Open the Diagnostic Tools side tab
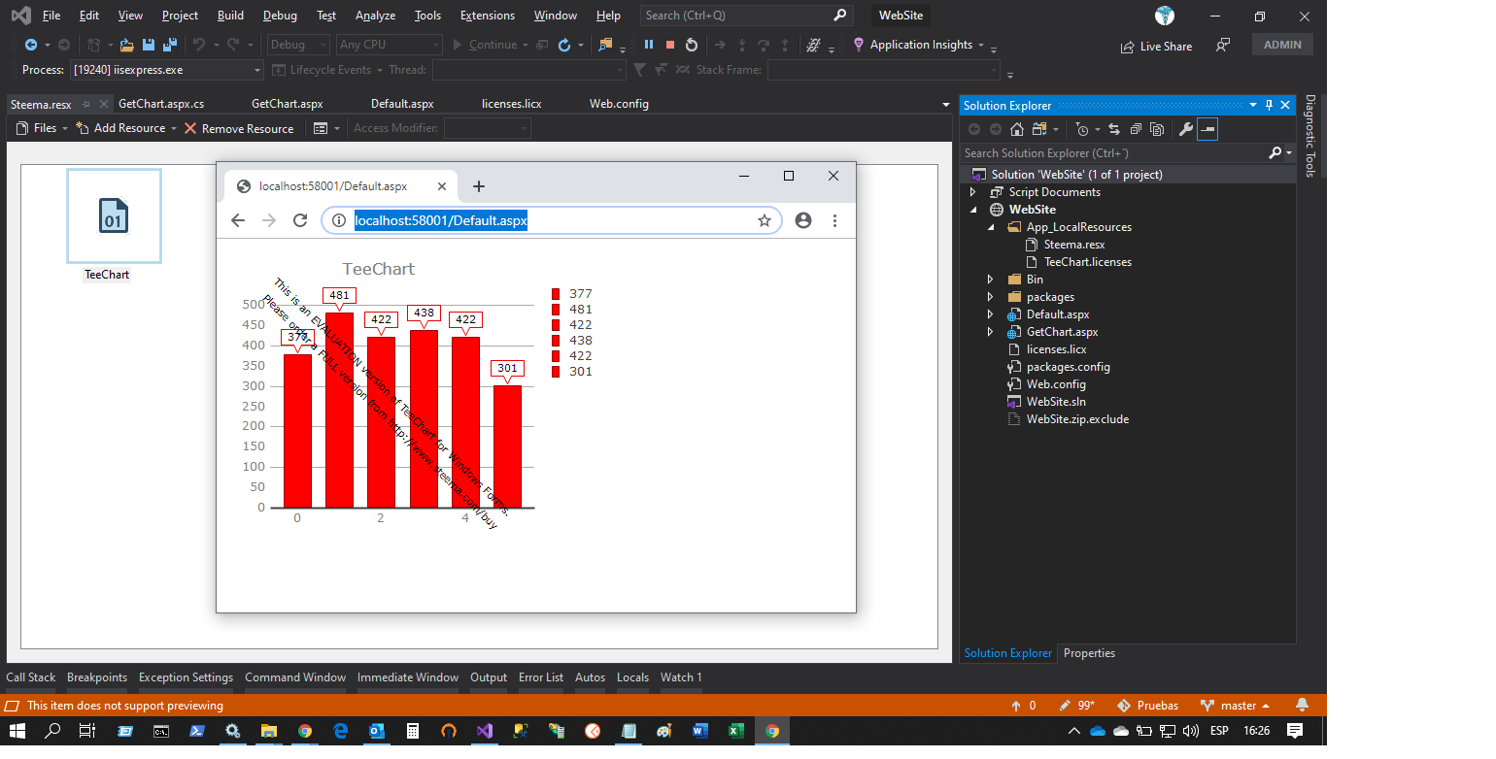Image resolution: width=1496 pixels, height=759 pixels. (x=1309, y=136)
